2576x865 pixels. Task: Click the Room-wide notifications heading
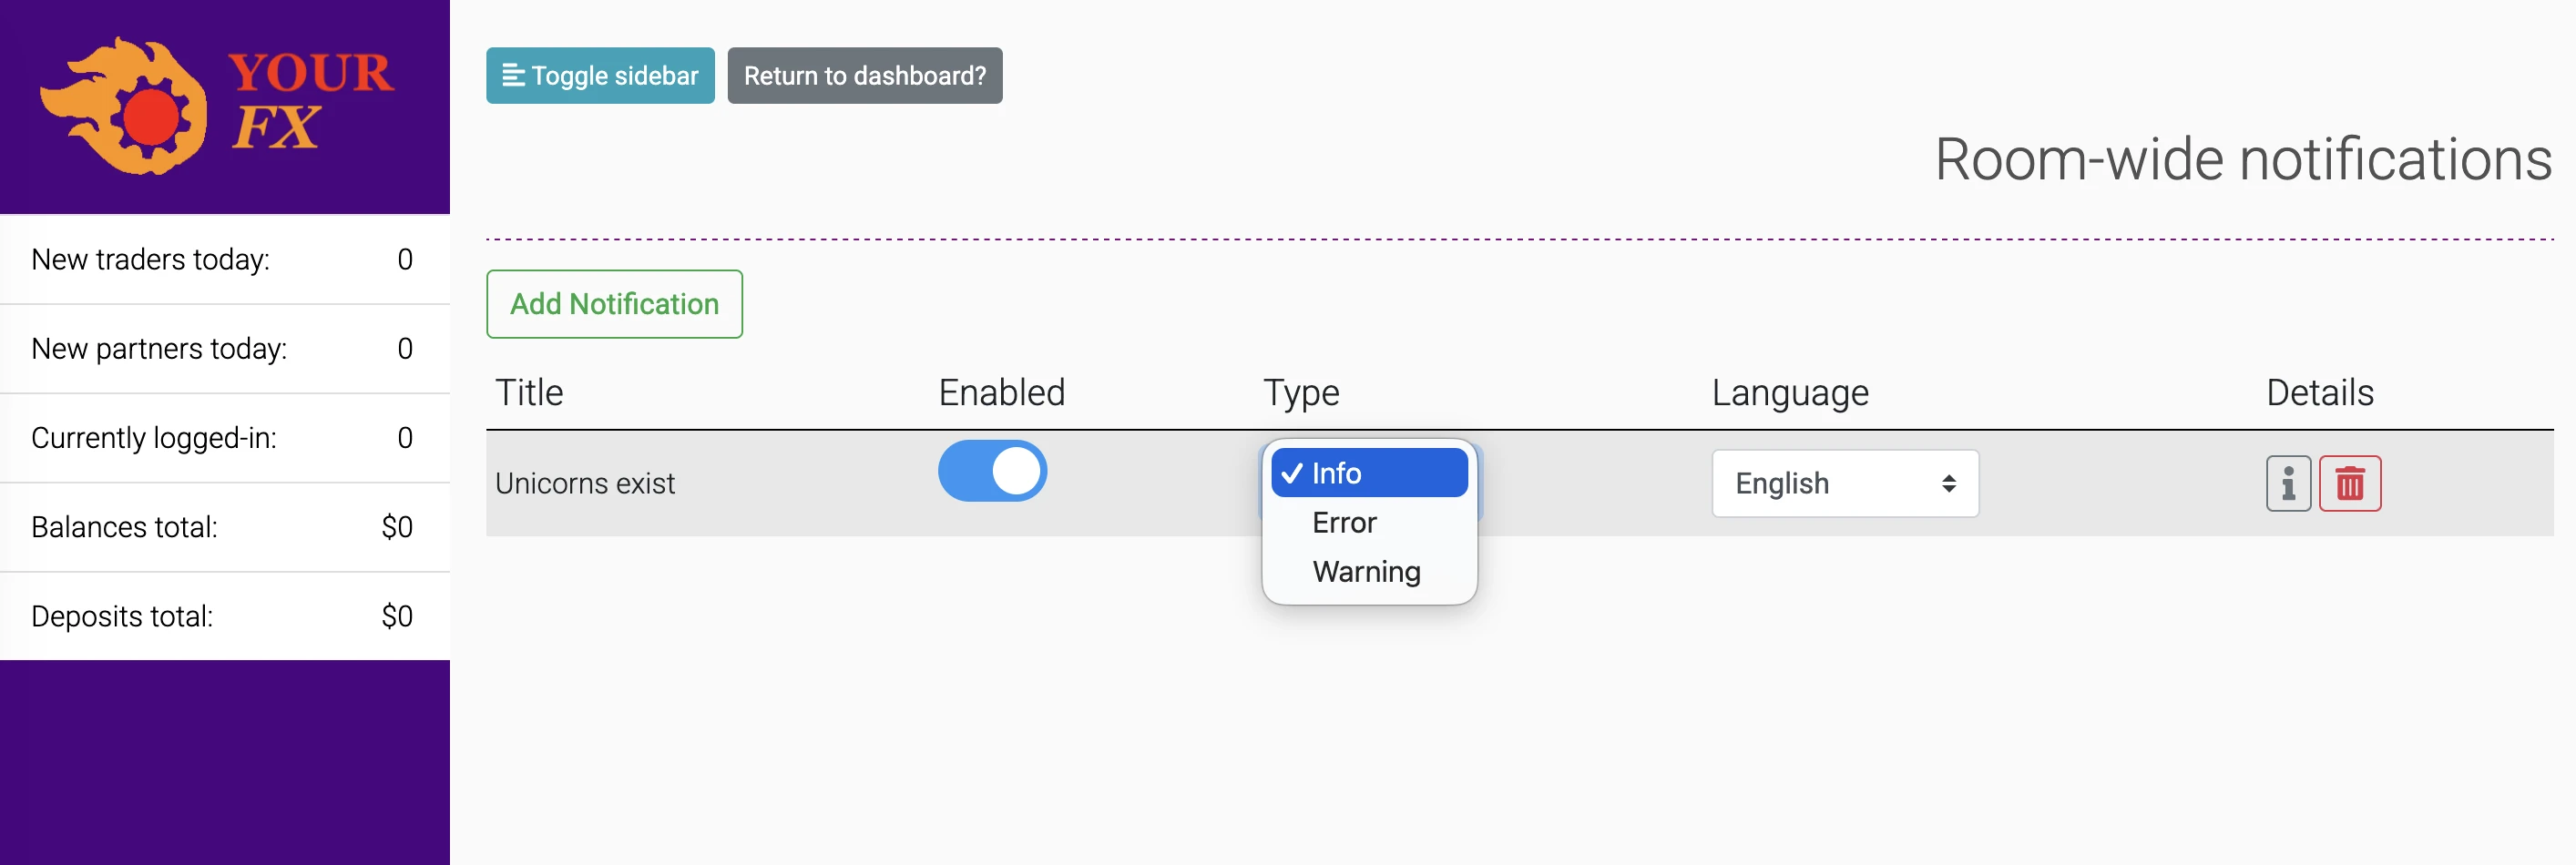[2240, 160]
